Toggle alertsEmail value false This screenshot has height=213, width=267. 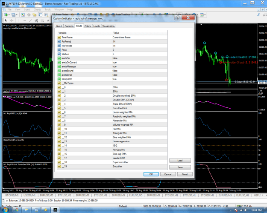tap(140, 75)
